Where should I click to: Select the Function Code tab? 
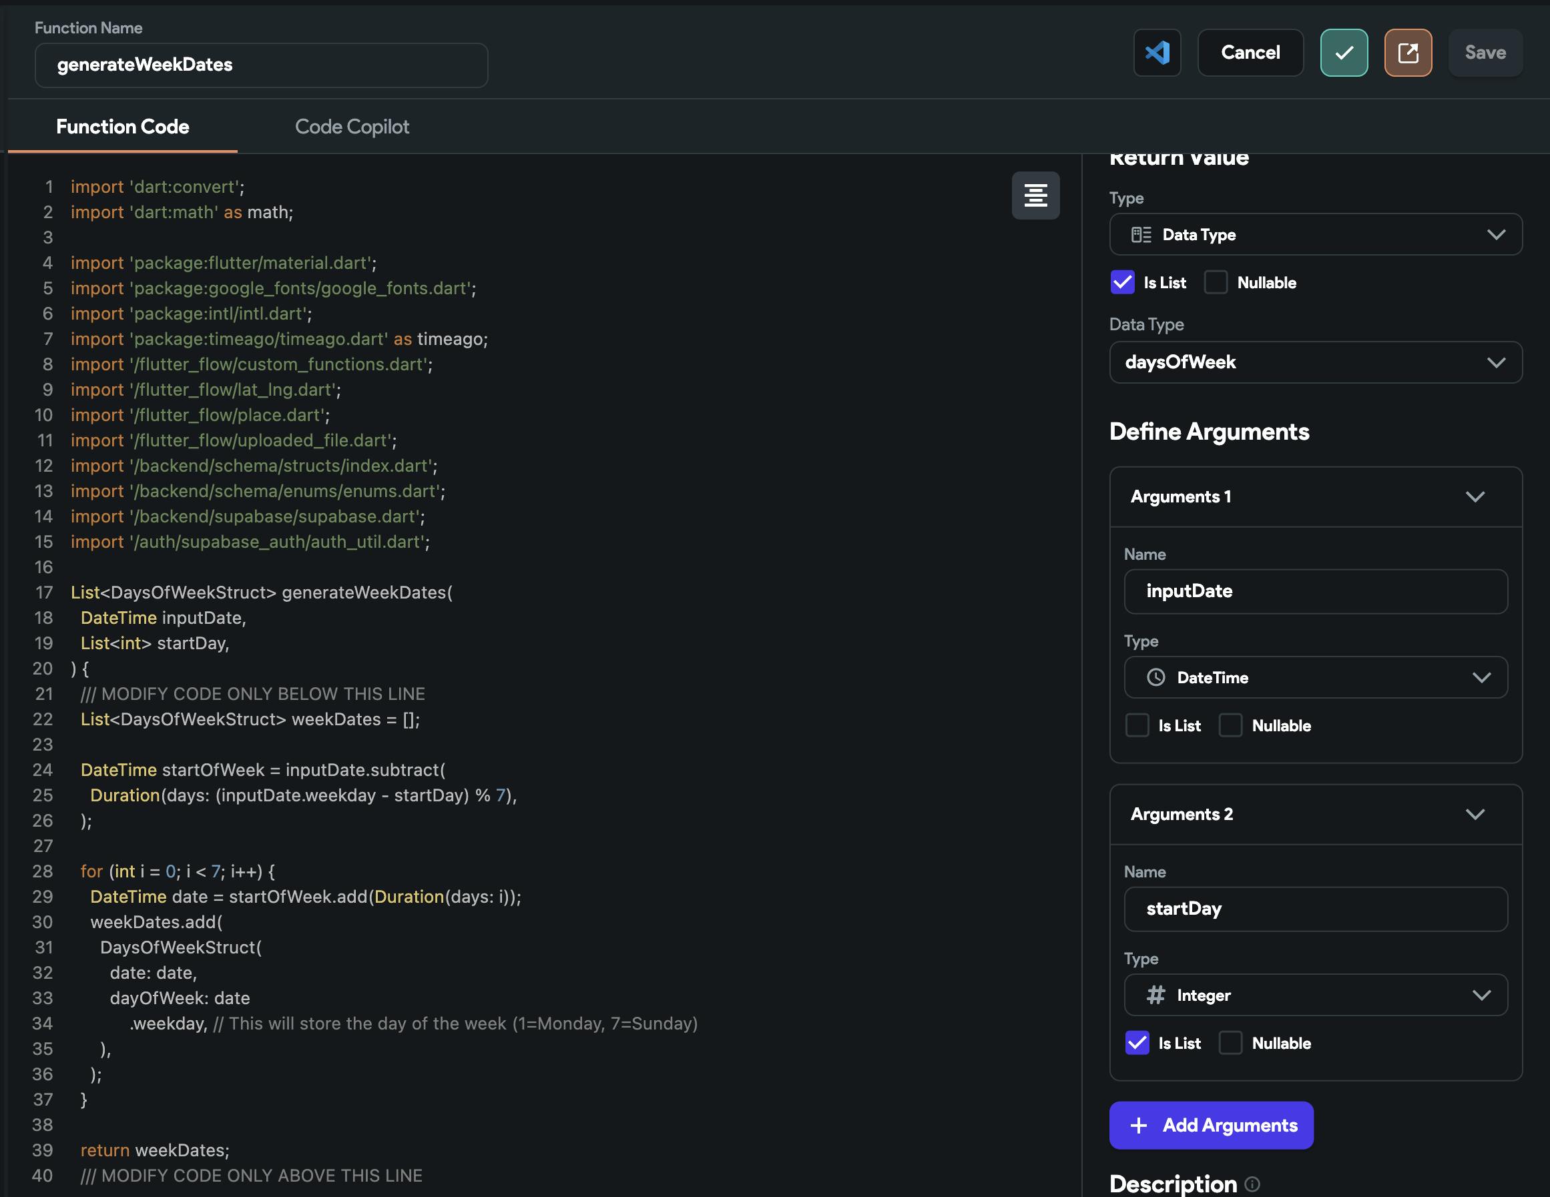point(123,127)
